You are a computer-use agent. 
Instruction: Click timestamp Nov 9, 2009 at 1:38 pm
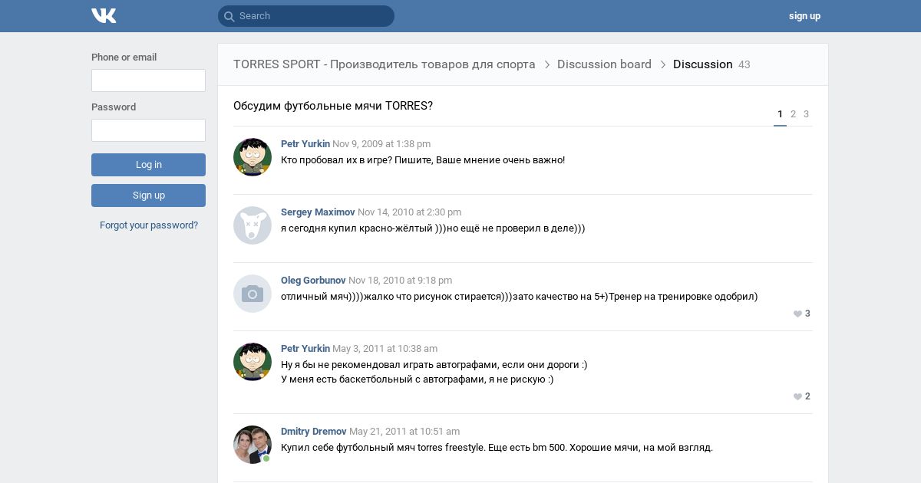tap(381, 144)
